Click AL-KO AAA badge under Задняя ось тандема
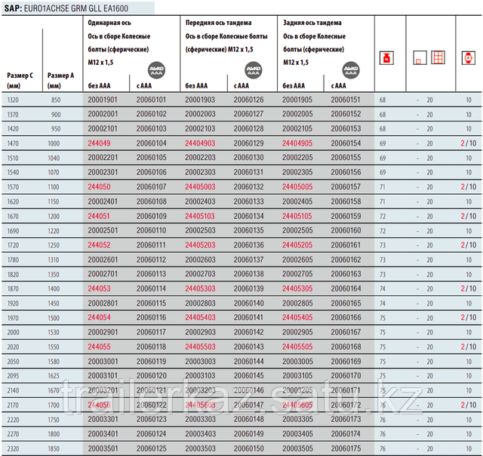483x456 pixels. click(351, 70)
